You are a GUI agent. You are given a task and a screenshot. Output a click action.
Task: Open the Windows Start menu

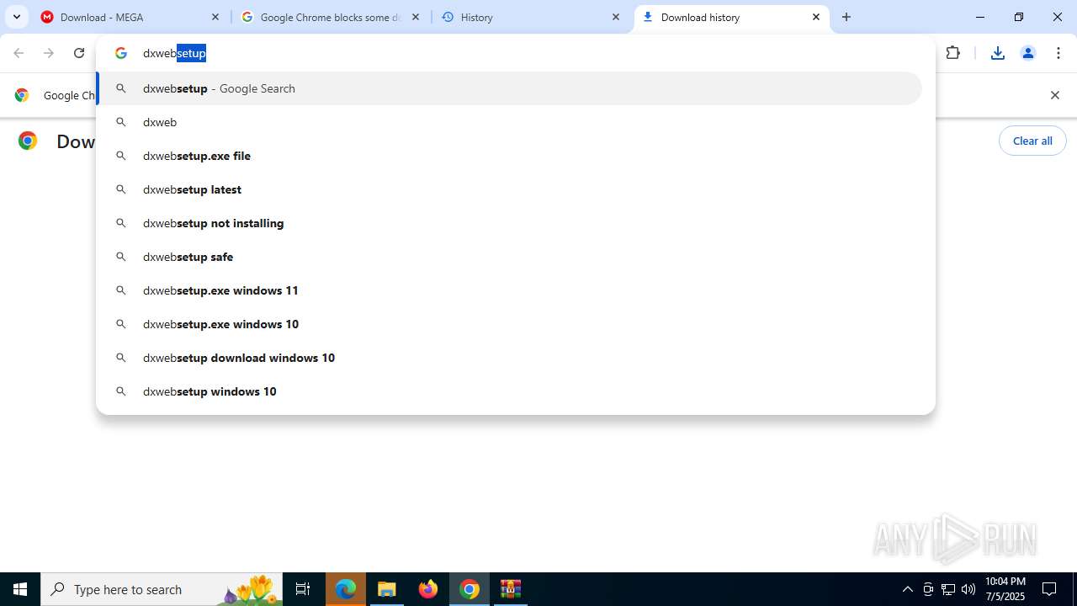[x=20, y=589]
